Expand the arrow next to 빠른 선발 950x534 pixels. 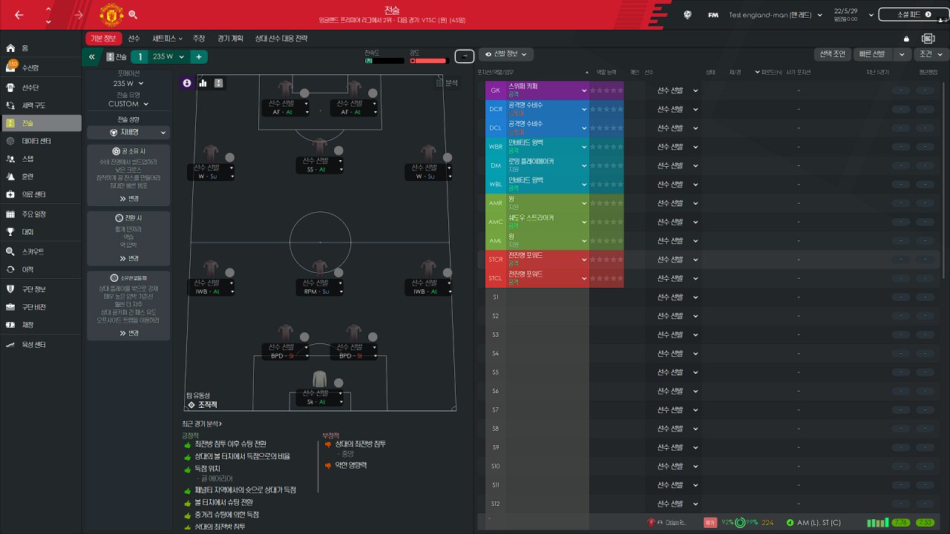[x=902, y=54]
